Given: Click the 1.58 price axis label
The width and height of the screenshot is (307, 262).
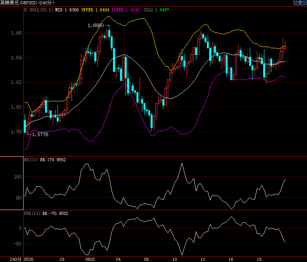Looking at the screenshot, I should click(x=16, y=132).
